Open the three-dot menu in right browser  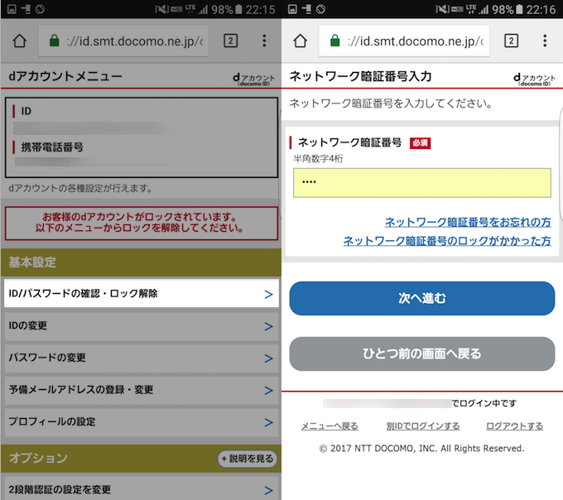pos(545,41)
